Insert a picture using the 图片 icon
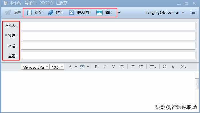The image size is (200, 113). 99,13
